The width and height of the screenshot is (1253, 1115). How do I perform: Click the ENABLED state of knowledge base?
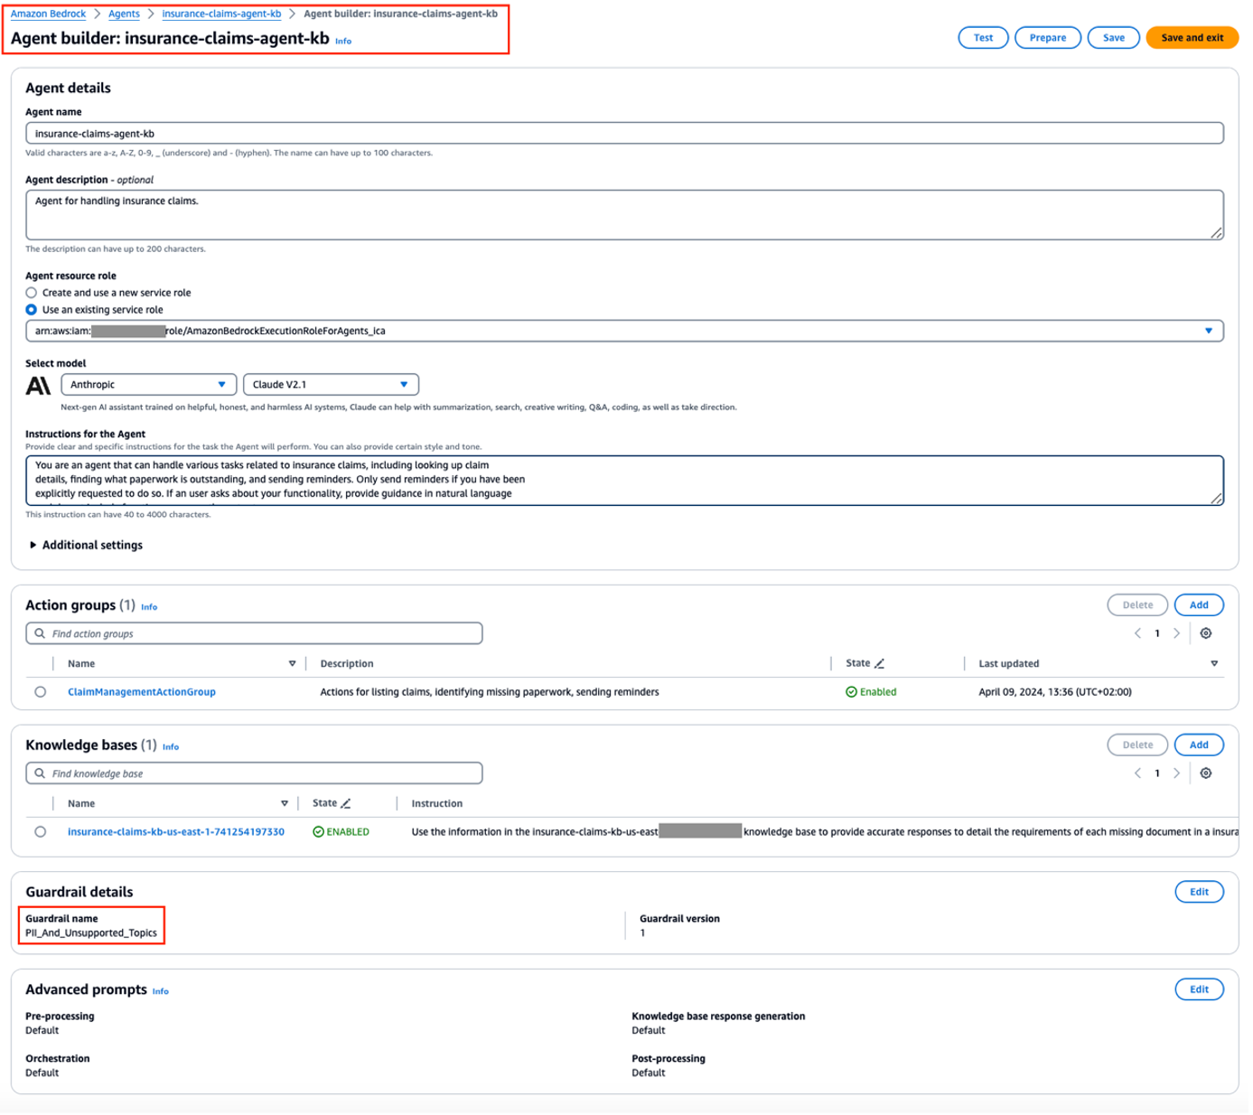coord(341,832)
